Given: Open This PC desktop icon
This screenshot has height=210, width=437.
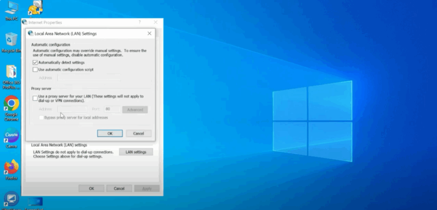Looking at the screenshot, I should click(x=12, y=11).
